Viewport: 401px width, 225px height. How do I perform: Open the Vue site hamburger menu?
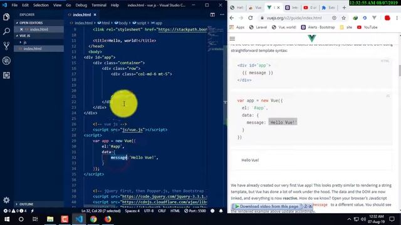click(x=232, y=39)
